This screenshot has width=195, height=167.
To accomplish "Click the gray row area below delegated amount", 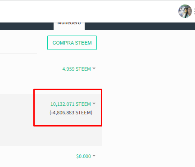I will tap(51, 136).
